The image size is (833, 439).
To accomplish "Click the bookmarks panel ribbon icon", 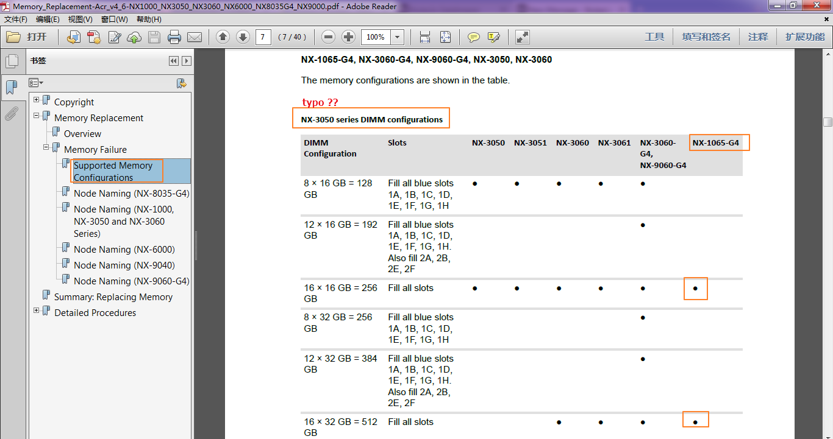I will click(11, 87).
